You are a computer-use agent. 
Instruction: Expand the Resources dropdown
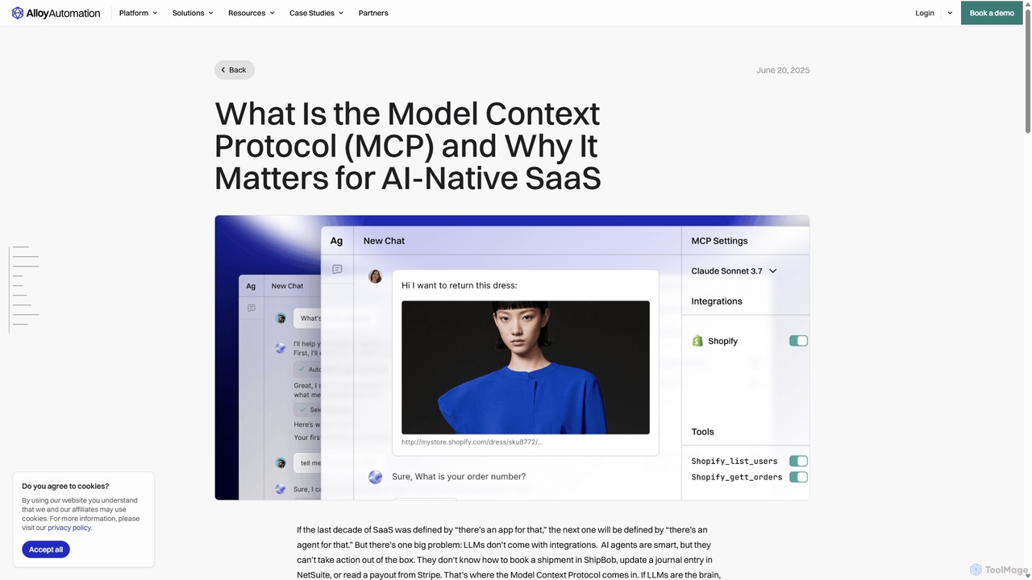pos(252,13)
